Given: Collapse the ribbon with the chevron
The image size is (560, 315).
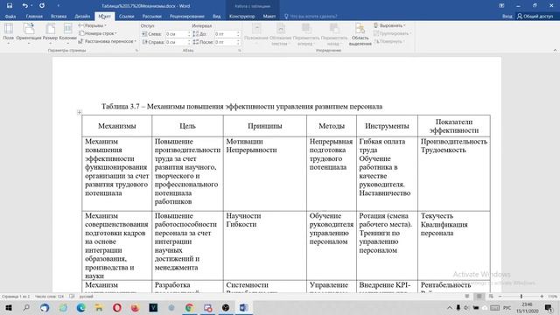Looking at the screenshot, I should click(555, 51).
